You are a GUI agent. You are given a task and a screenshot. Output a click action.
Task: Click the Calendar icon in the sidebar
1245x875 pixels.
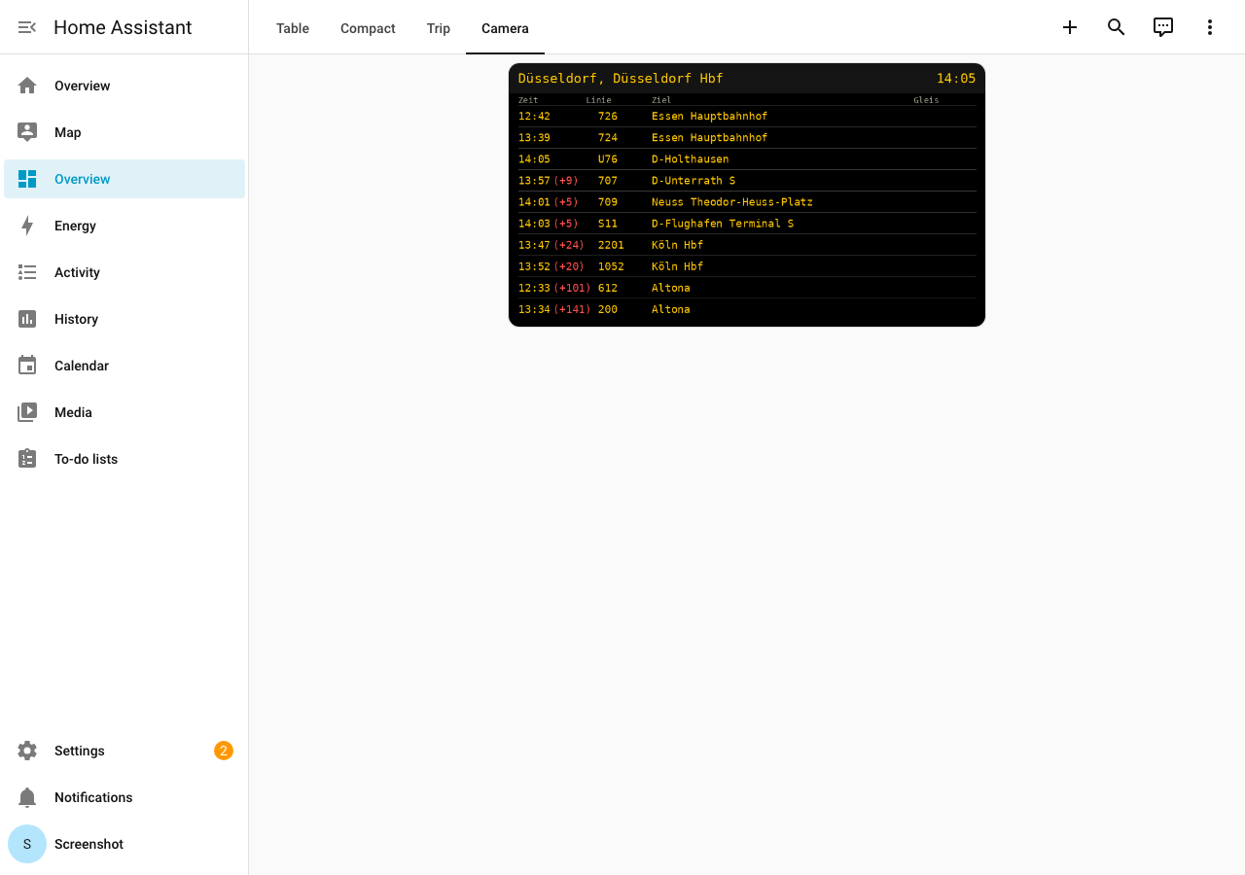point(27,366)
